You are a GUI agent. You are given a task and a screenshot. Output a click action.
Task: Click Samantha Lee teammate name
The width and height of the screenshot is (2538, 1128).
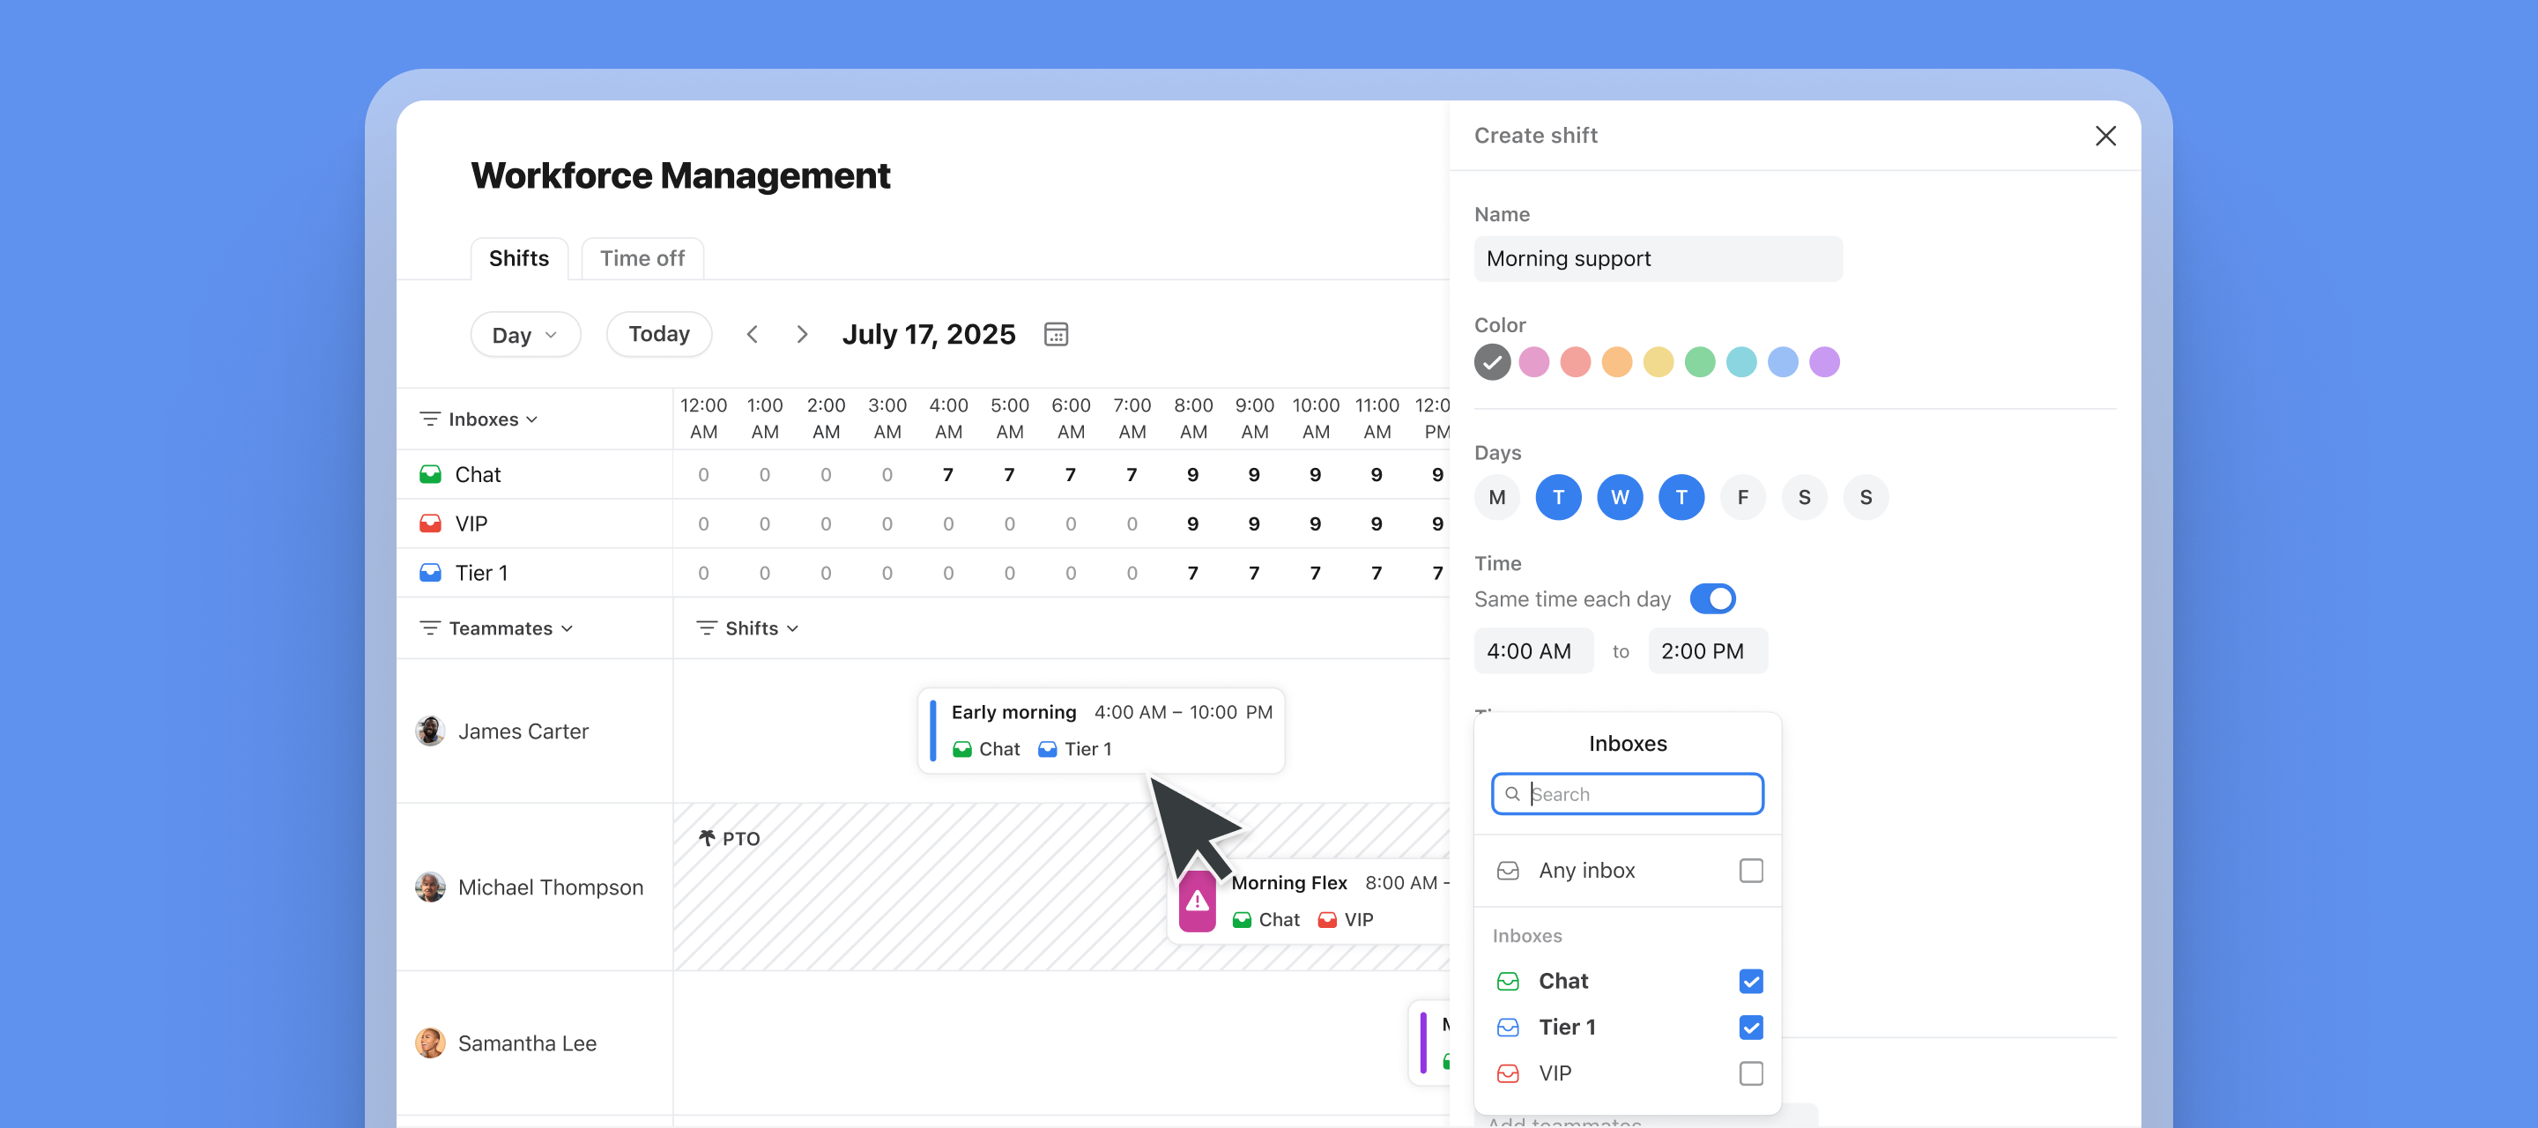527,1043
